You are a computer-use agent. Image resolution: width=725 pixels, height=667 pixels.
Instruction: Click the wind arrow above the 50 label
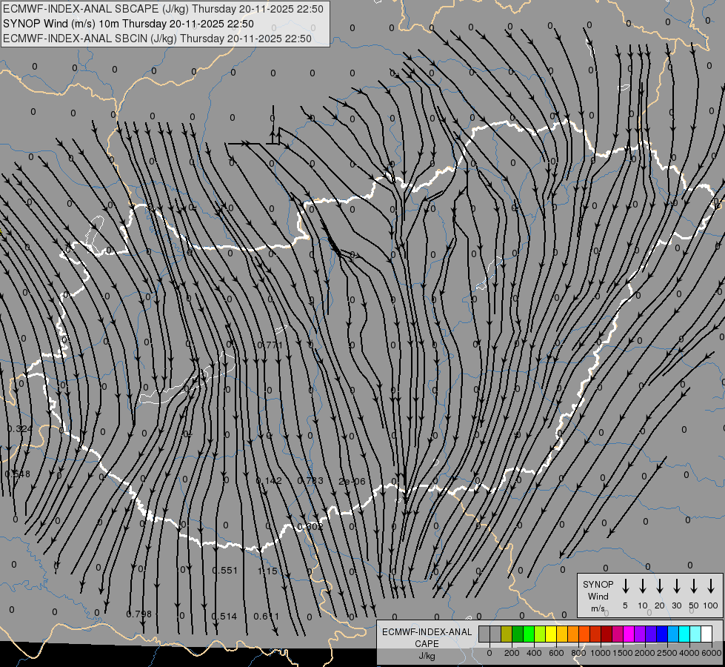(x=694, y=586)
